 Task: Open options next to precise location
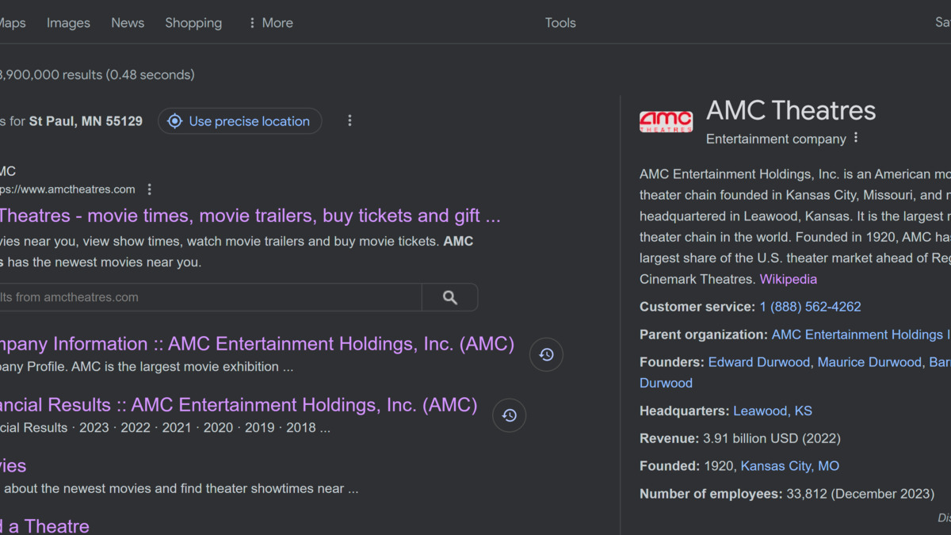click(349, 121)
